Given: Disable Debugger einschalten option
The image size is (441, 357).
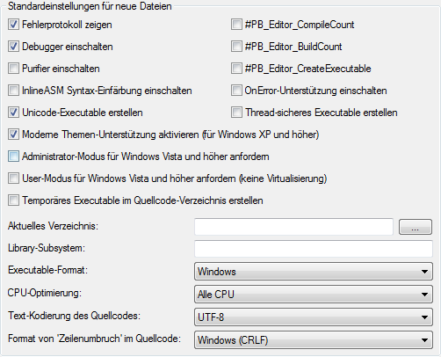Looking at the screenshot, I should pos(13,47).
